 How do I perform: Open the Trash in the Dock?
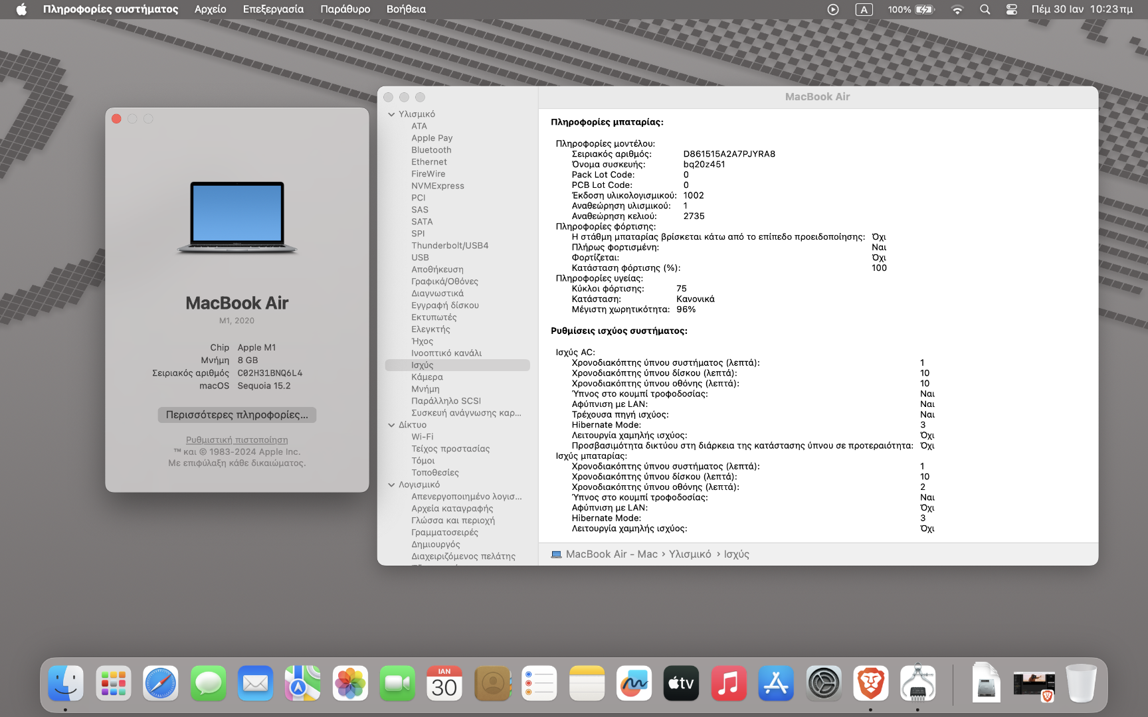click(x=1081, y=683)
